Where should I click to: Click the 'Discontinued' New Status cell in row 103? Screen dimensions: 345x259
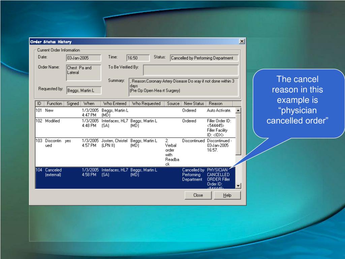[x=193, y=141]
